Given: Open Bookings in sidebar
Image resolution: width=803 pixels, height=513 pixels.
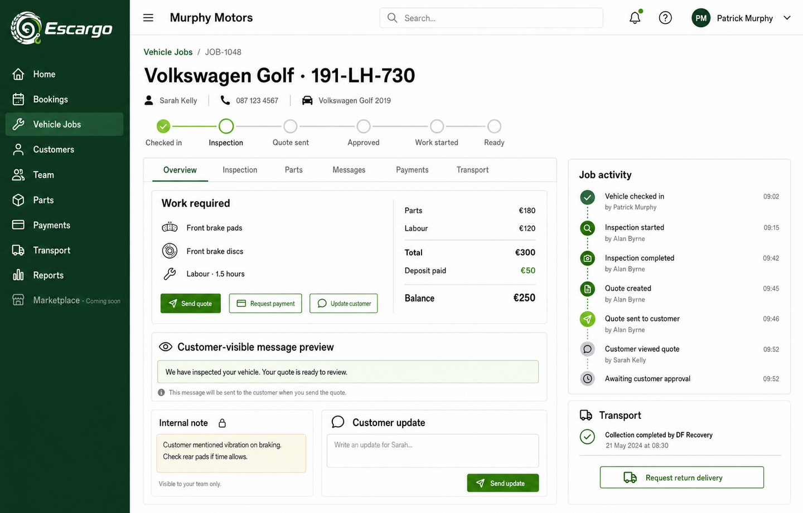Looking at the screenshot, I should coord(64,99).
